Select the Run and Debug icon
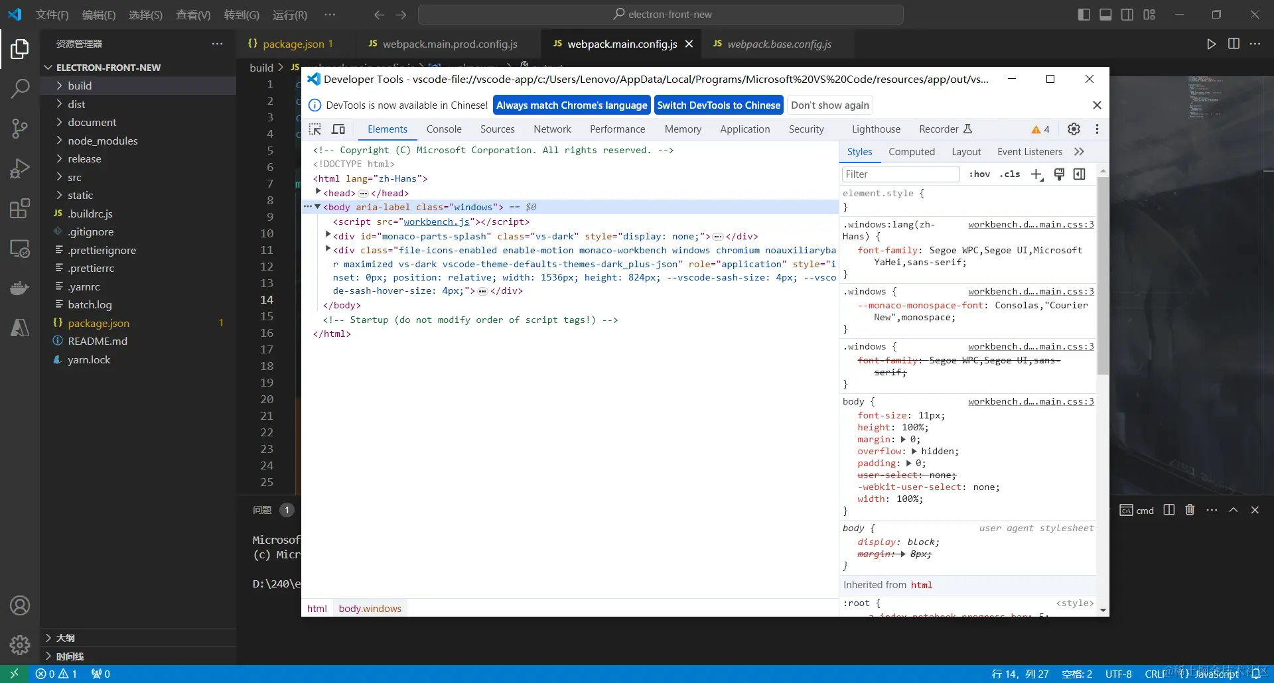 click(20, 168)
